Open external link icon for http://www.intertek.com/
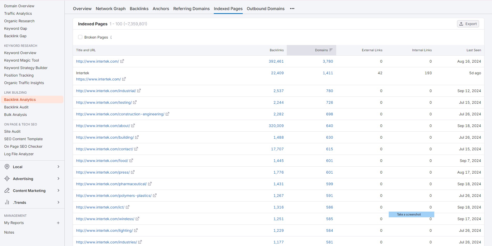 coord(122,61)
